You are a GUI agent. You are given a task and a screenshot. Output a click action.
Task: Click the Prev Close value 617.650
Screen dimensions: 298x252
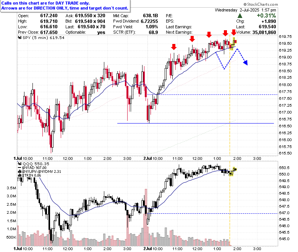click(x=49, y=32)
